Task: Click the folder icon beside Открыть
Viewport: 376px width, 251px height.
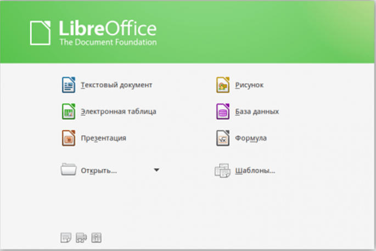Action: pos(69,170)
